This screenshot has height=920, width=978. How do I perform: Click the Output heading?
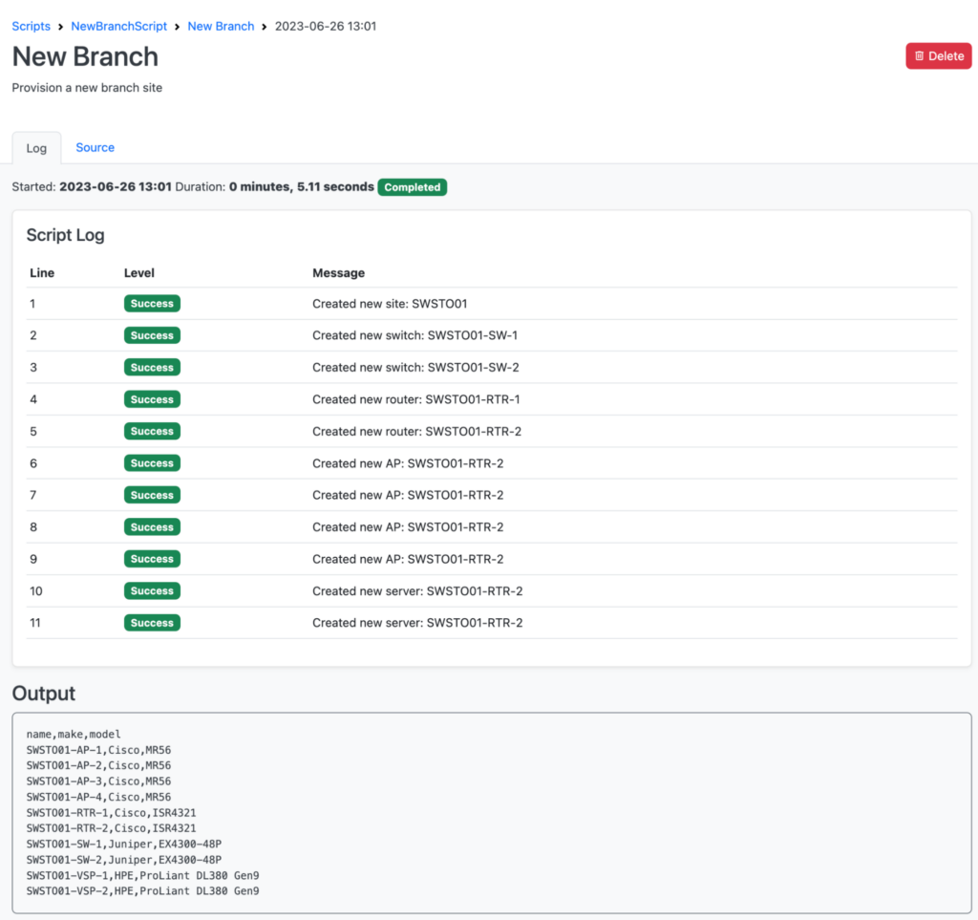[44, 694]
